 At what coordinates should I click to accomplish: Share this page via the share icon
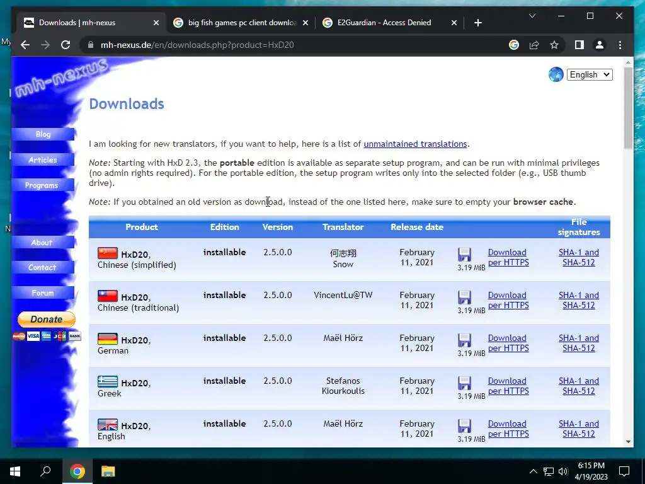(x=534, y=45)
